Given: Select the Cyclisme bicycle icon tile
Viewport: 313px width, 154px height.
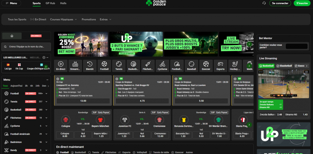Looking at the screenshot, I should pyautogui.click(x=162, y=66).
